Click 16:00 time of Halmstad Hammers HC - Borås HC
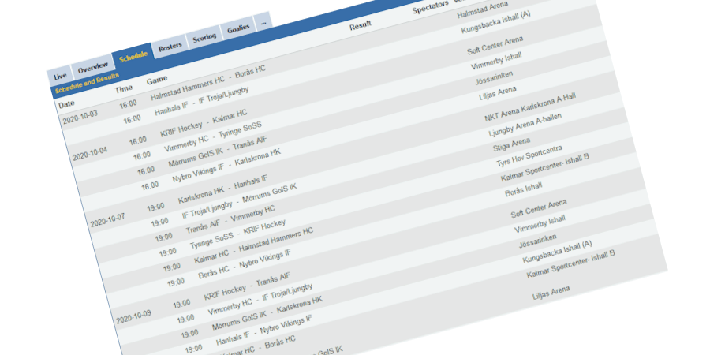Image resolution: width=710 pixels, height=355 pixels. pyautogui.click(x=128, y=104)
